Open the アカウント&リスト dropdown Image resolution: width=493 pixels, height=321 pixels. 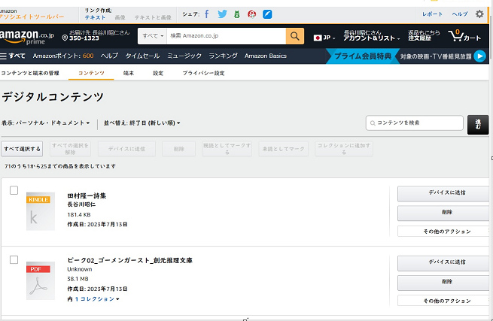(x=371, y=35)
